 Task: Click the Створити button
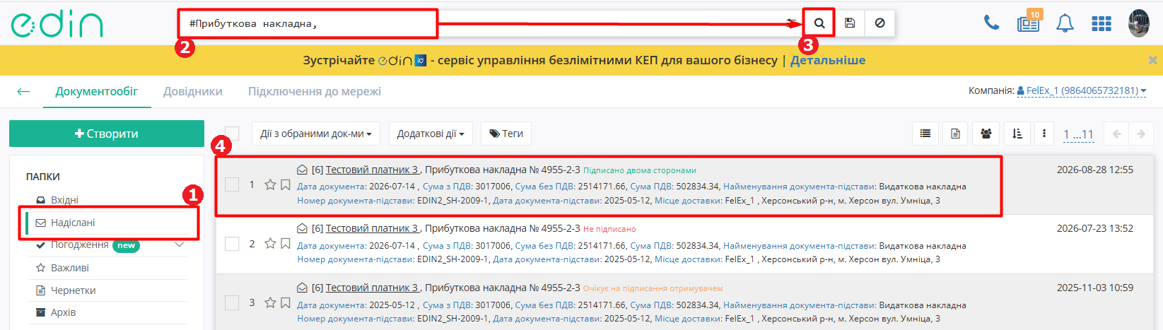pyautogui.click(x=107, y=134)
